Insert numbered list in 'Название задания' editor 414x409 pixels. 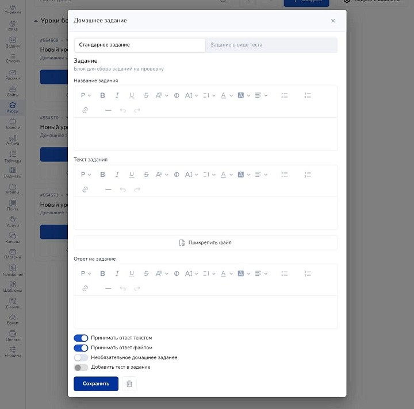point(307,95)
